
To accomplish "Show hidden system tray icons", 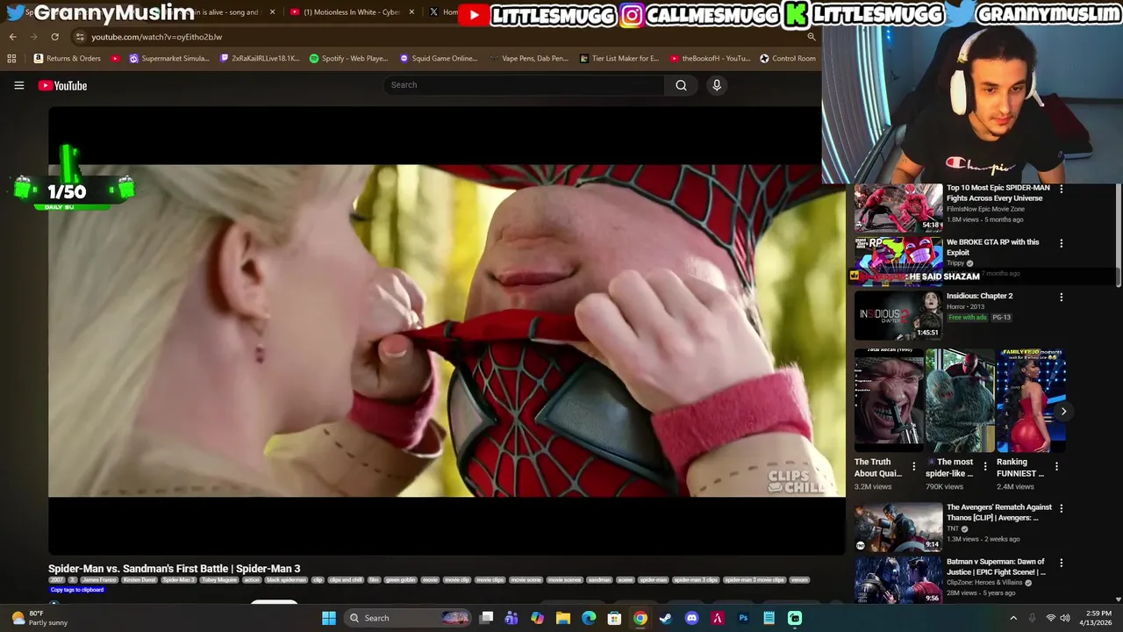I will (x=1013, y=618).
